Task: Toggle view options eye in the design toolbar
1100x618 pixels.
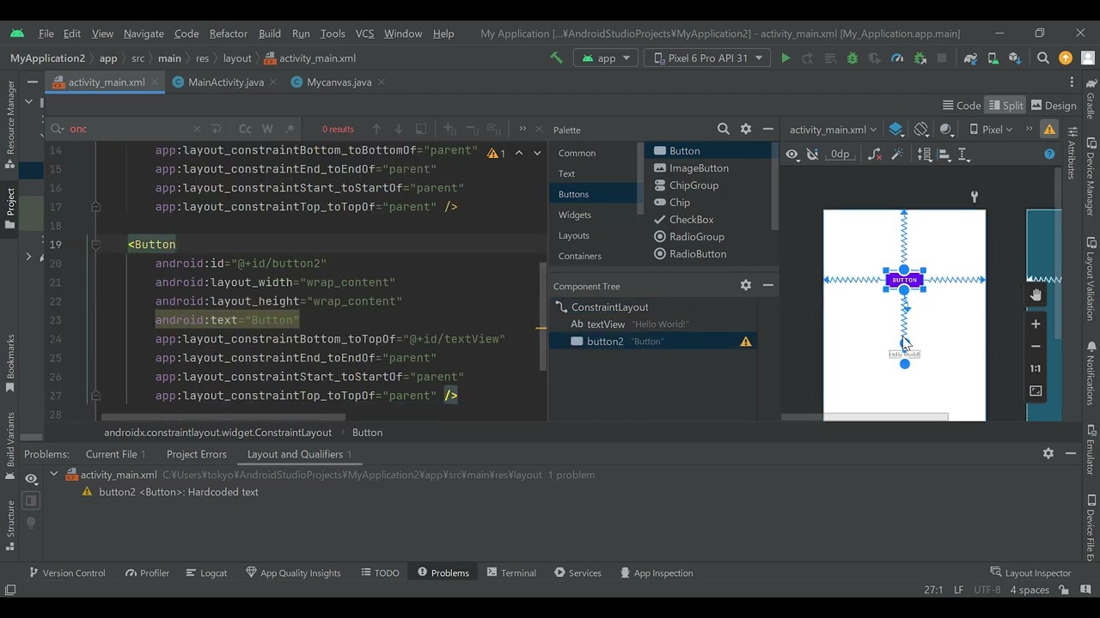Action: [792, 154]
